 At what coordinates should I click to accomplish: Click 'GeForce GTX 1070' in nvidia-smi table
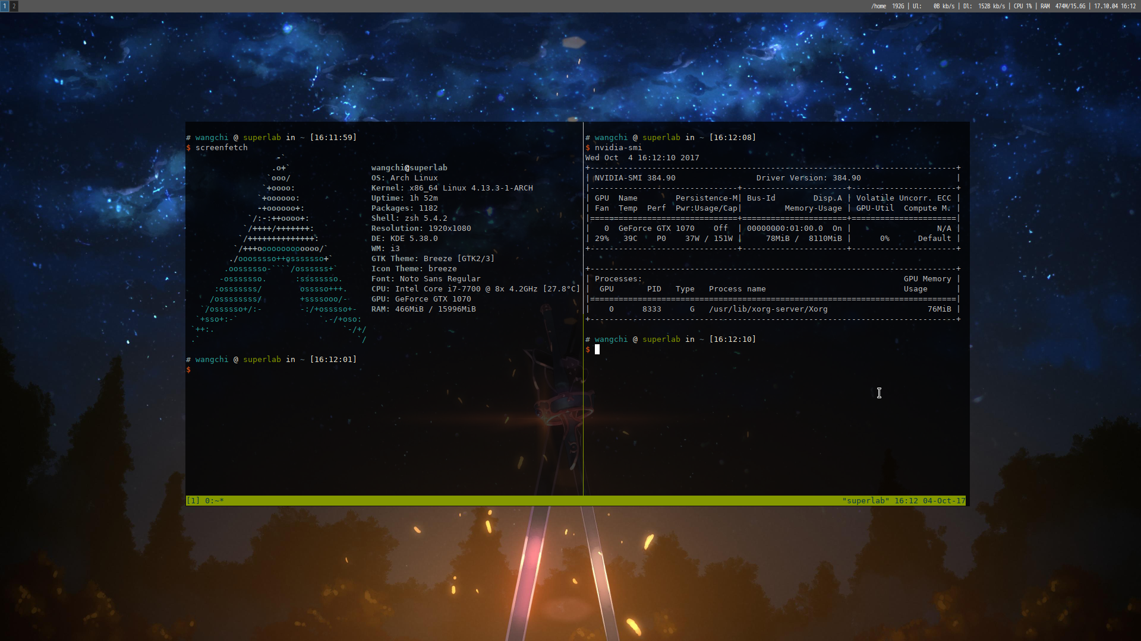[x=656, y=229]
